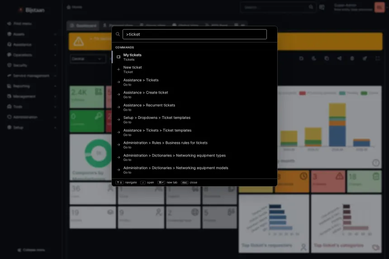Select the New ticket command
Image resolution: width=389 pixels, height=259 pixels.
pyautogui.click(x=194, y=70)
